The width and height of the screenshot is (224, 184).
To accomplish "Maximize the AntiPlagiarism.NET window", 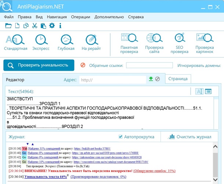I will pyautogui.click(x=210, y=7).
